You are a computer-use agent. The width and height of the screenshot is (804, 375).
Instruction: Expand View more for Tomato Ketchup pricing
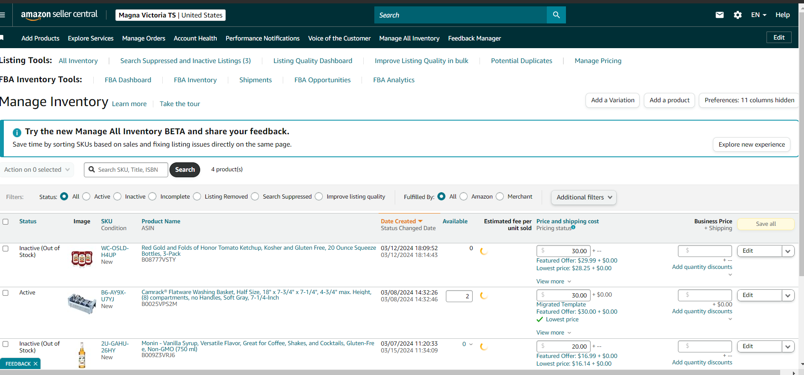[x=554, y=281]
